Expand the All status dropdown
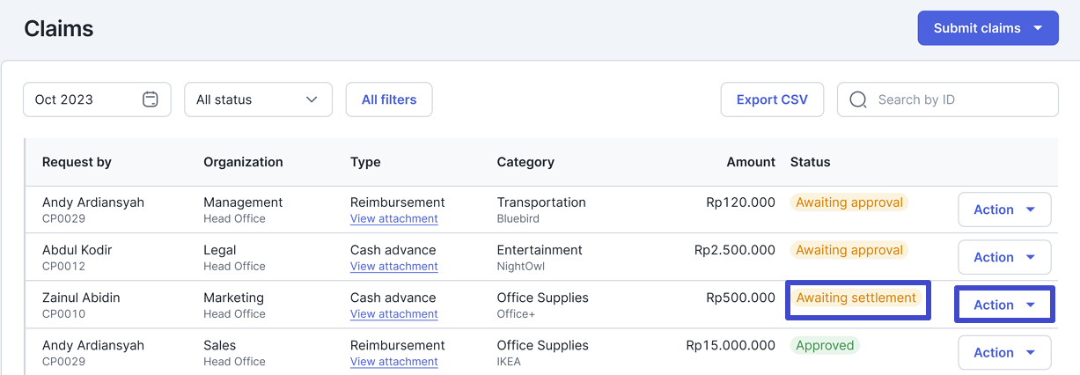The height and width of the screenshot is (375, 1080). coord(258,99)
